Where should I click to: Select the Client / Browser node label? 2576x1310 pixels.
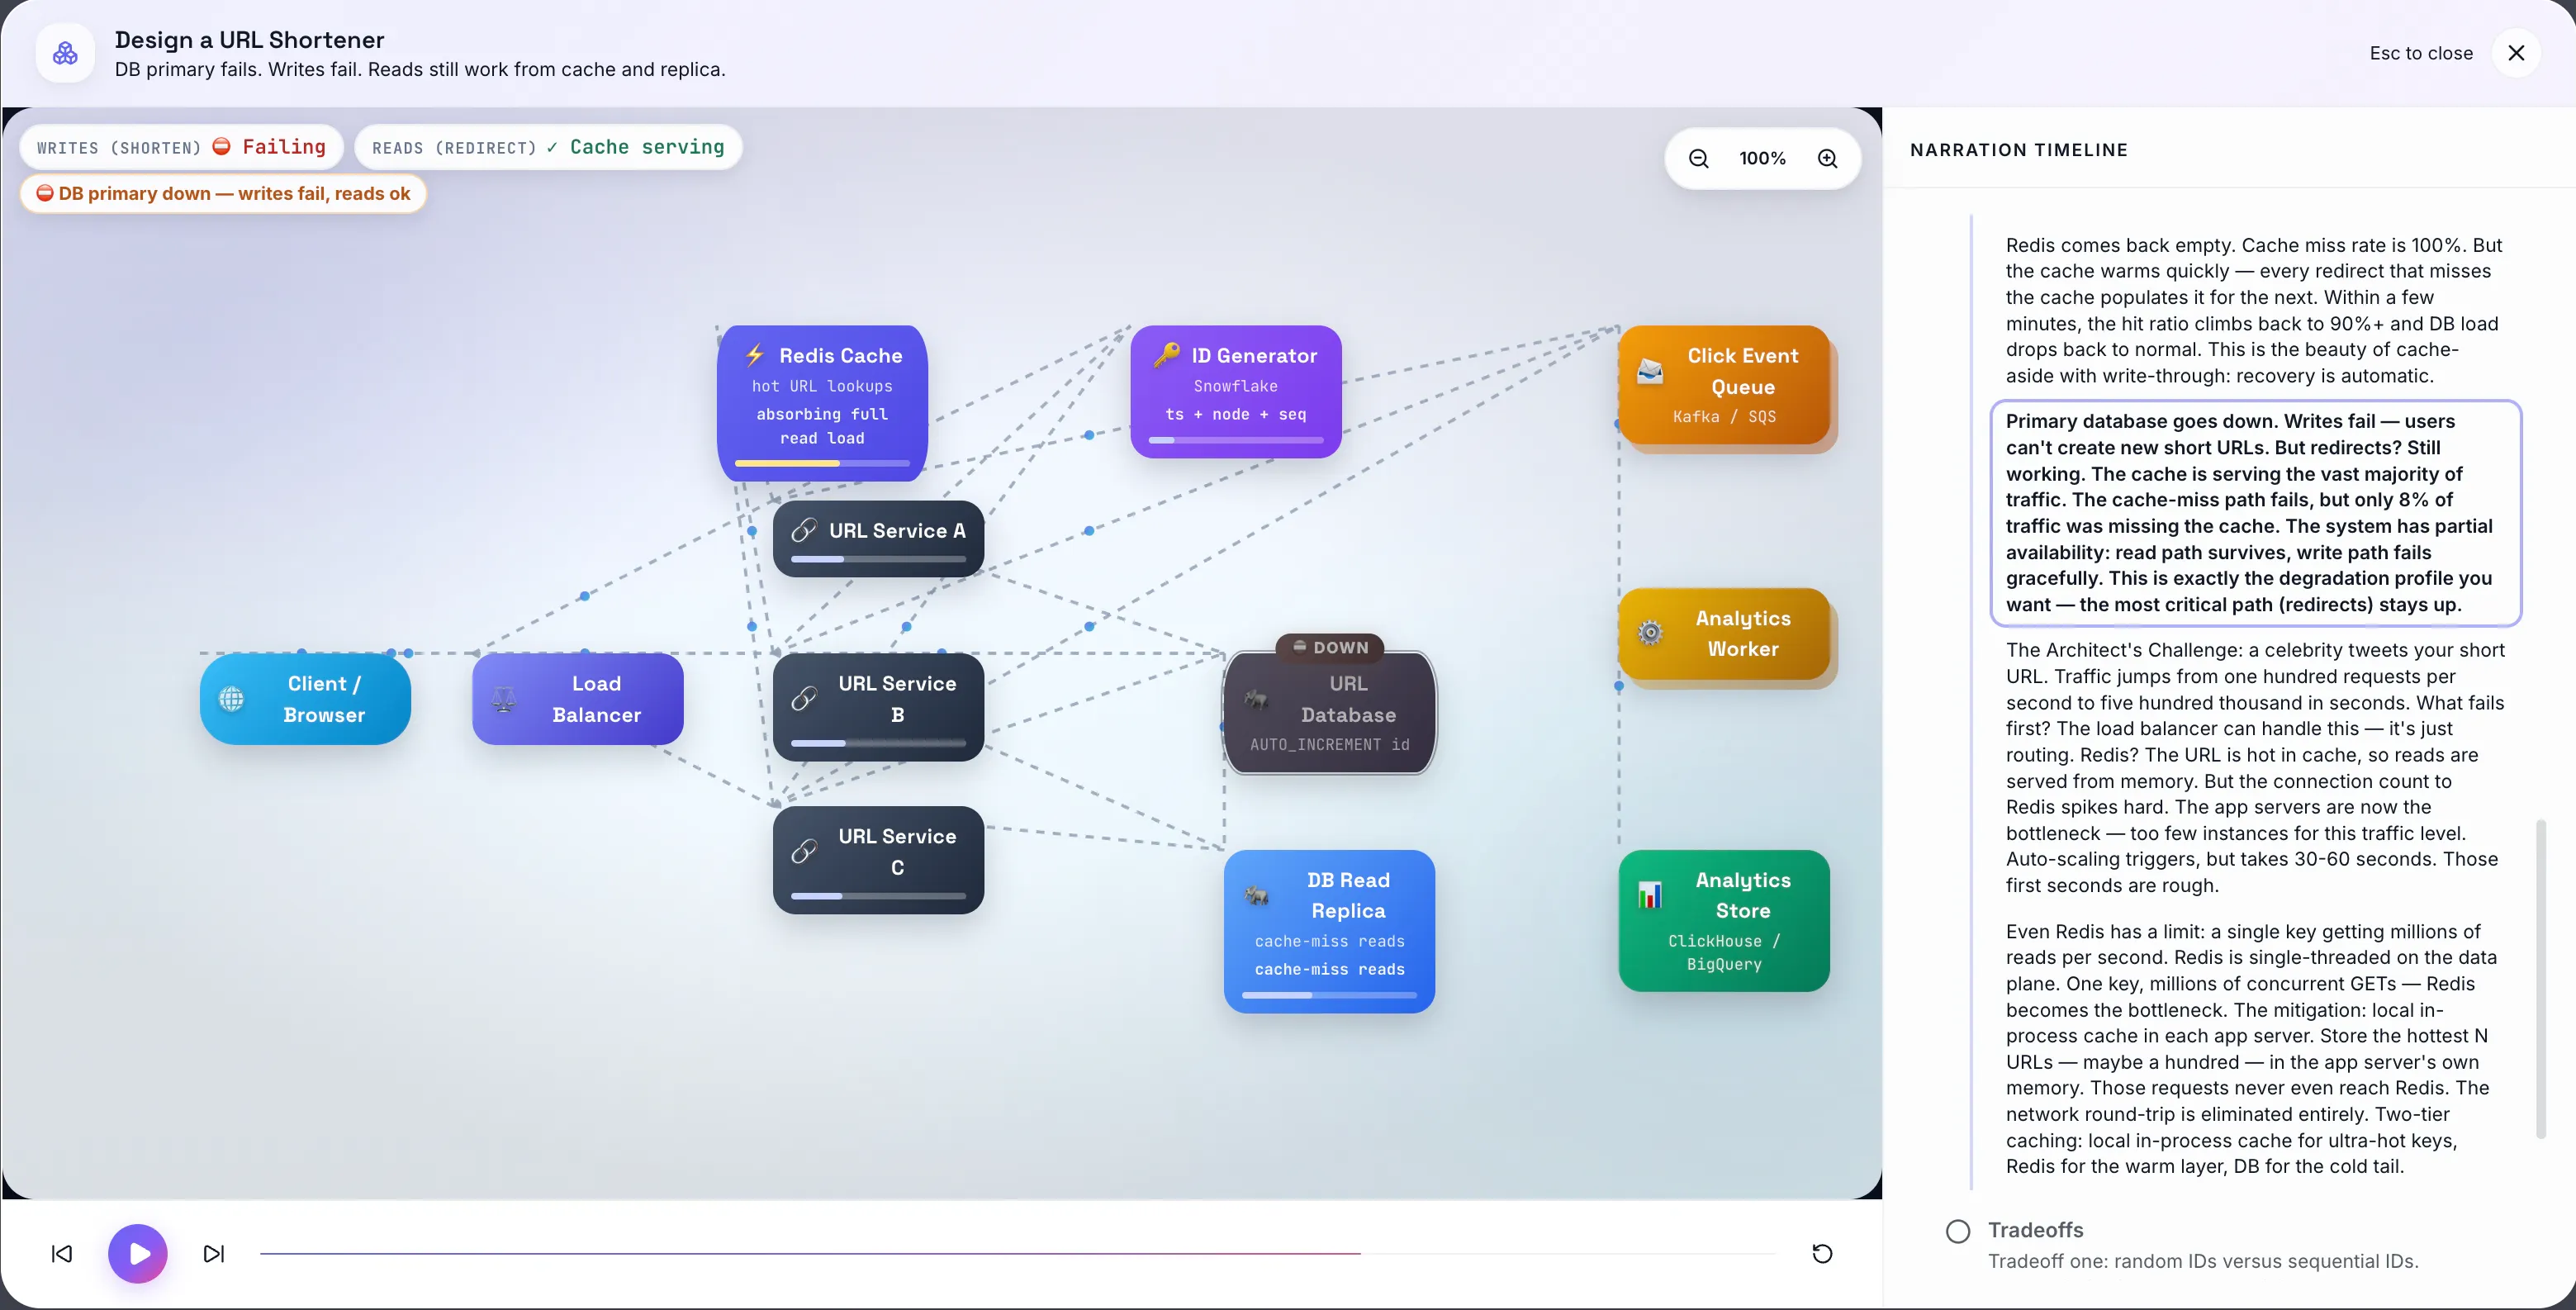pos(324,699)
